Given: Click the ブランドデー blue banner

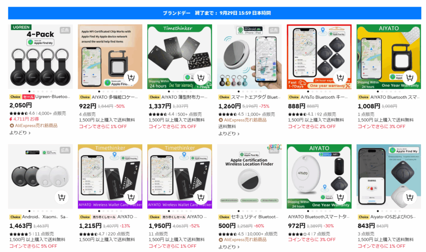Looking at the screenshot, I should click(215, 13).
